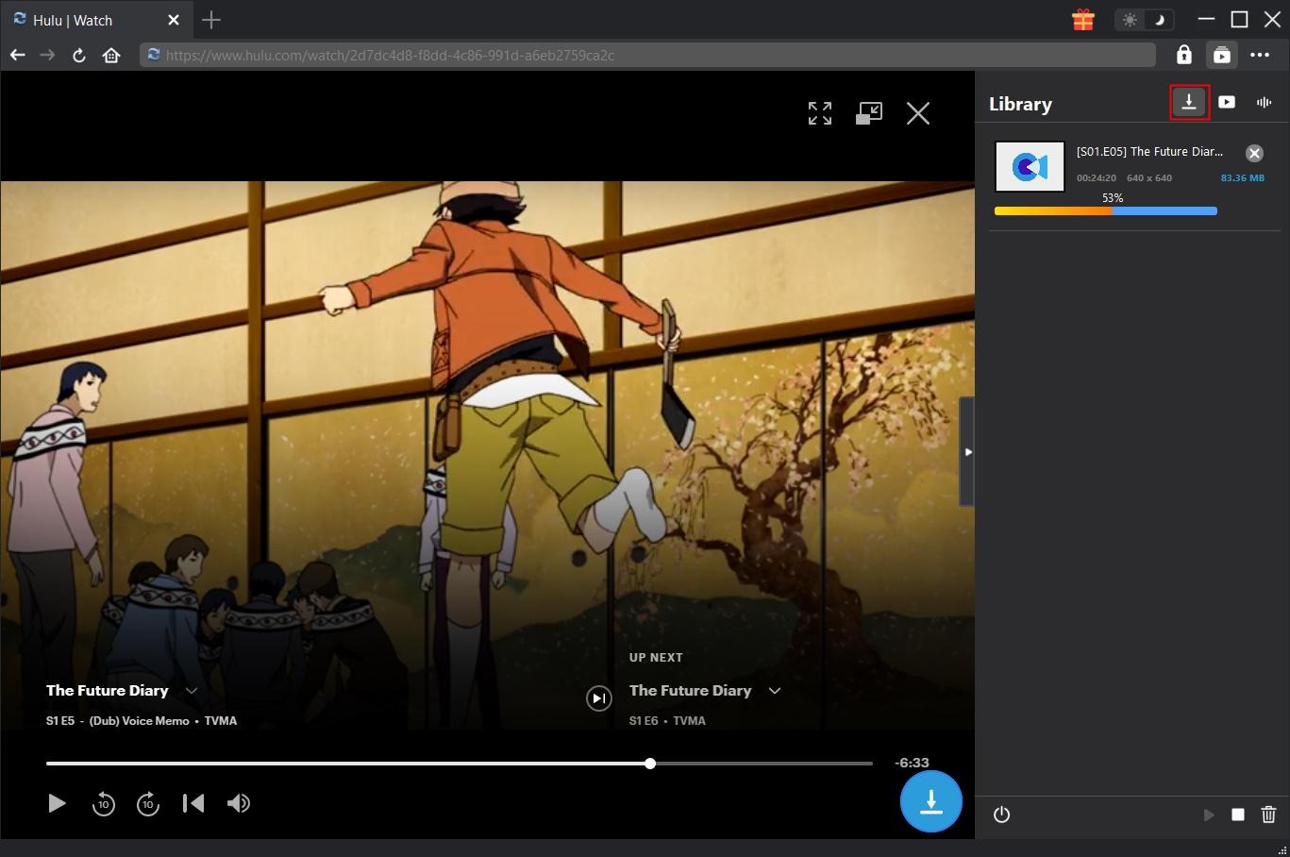
Task: Open the media downloader icon beside address bar
Action: [x=1222, y=55]
